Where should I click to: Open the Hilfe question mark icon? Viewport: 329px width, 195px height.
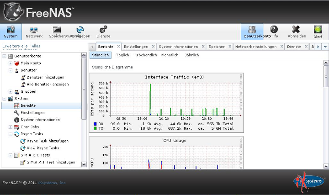(x=274, y=30)
